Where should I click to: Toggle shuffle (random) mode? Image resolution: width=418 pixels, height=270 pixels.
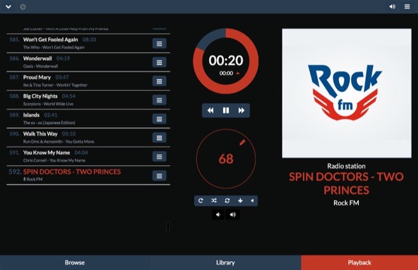pyautogui.click(x=214, y=201)
